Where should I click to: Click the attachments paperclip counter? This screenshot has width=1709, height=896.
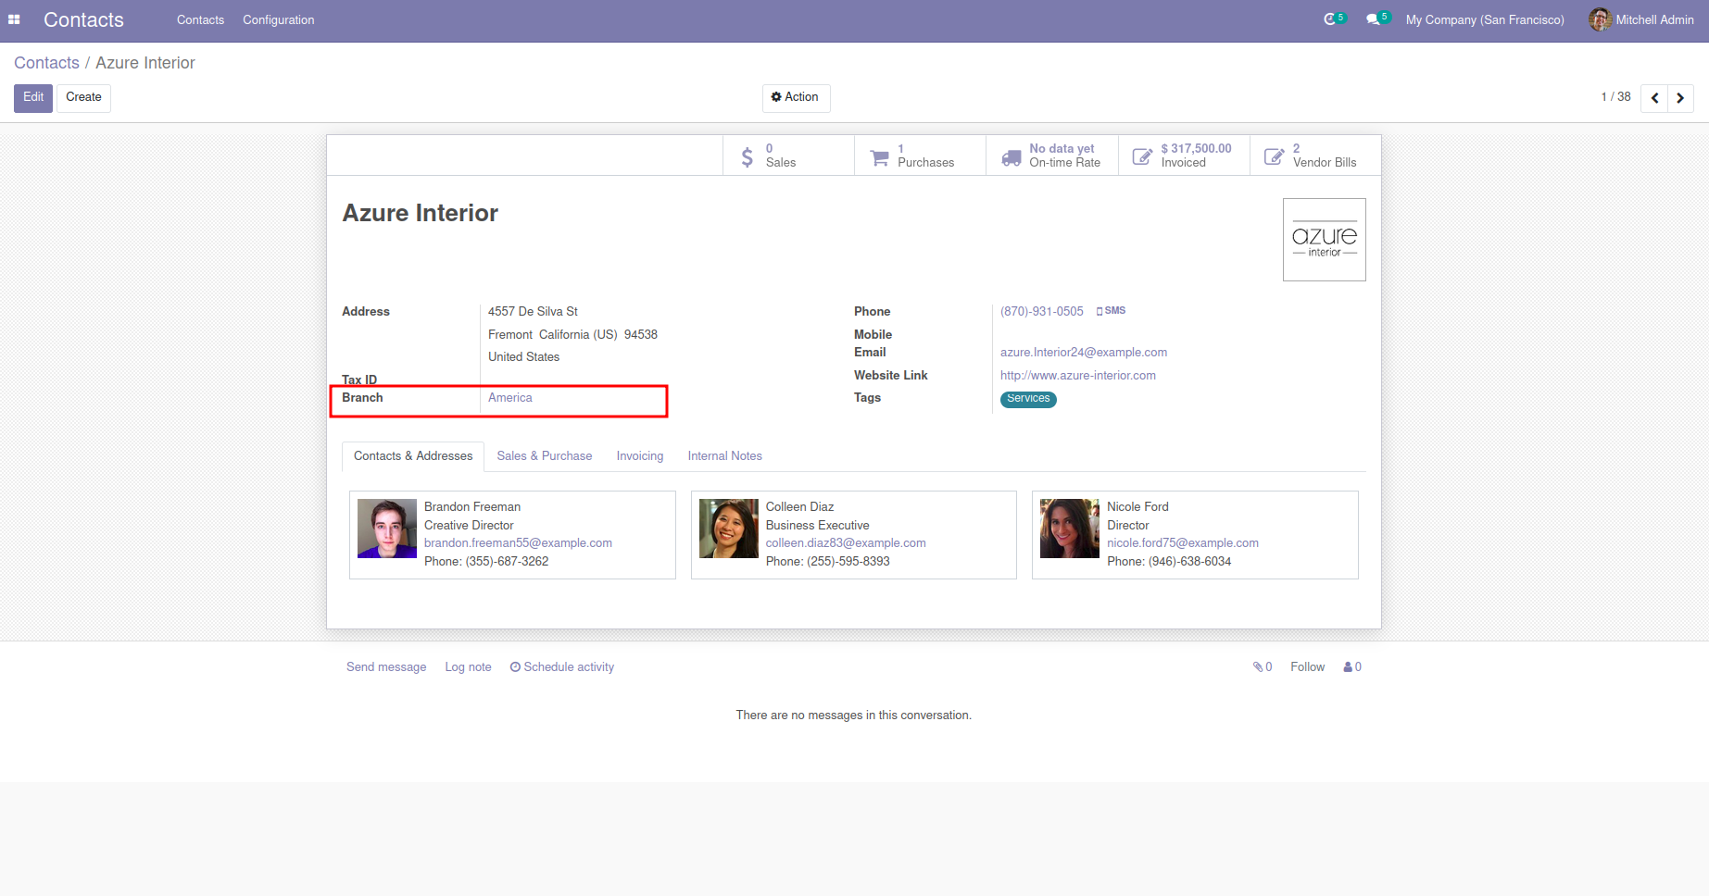(1263, 666)
